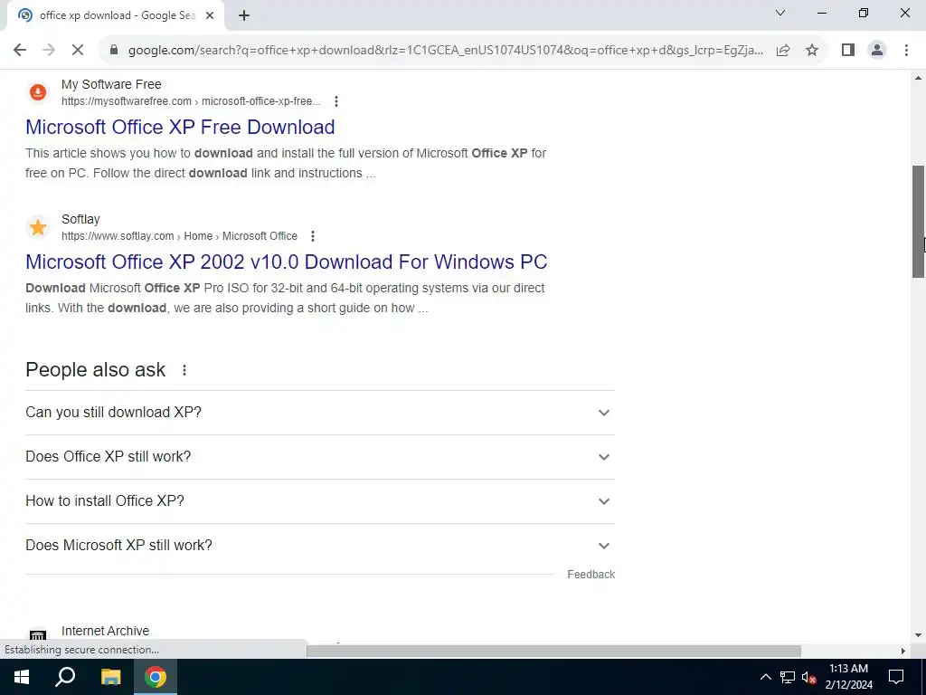
Task: Open Chrome side panel
Action: (x=848, y=50)
